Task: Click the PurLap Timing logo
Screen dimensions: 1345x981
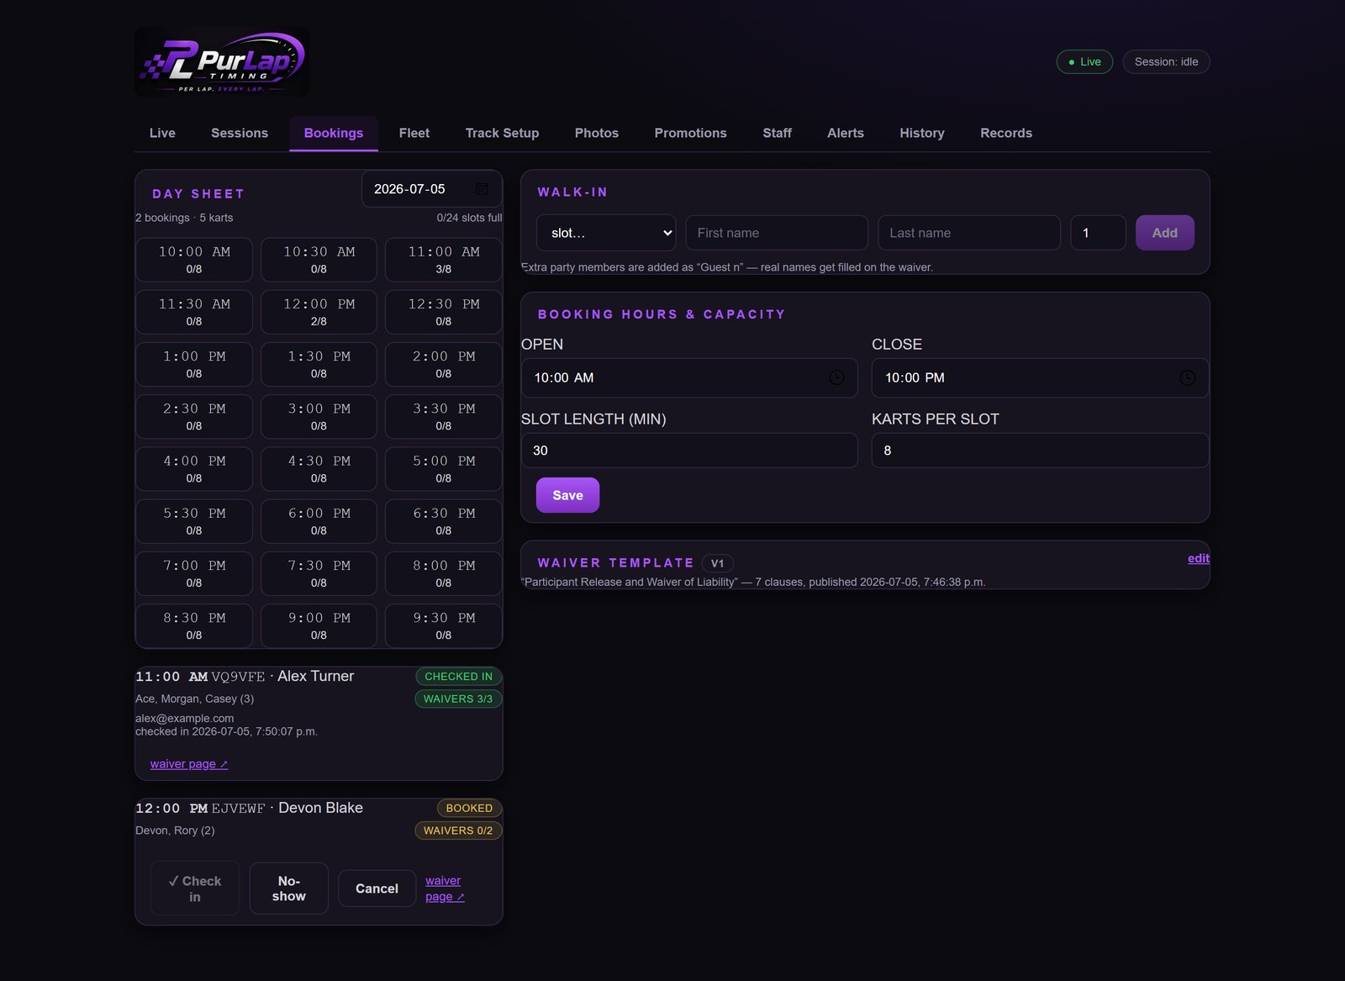Action: point(222,61)
